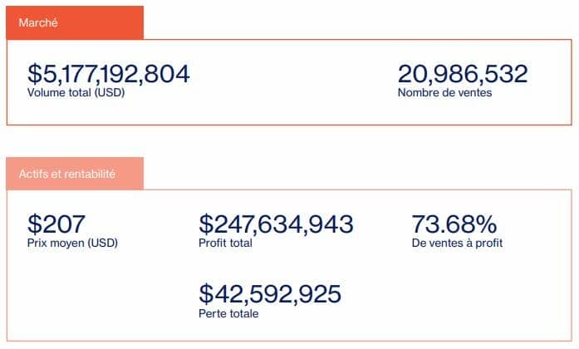Click the $207 average price value
This screenshot has width=579, height=349.
pos(56,224)
